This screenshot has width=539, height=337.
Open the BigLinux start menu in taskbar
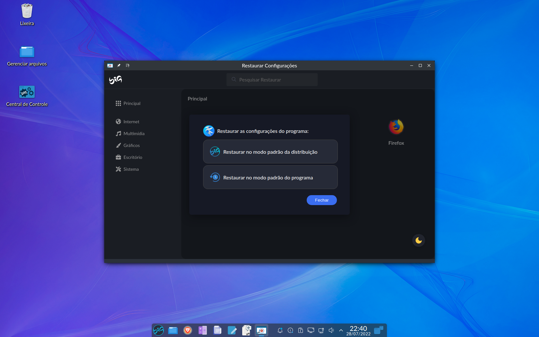pos(158,330)
